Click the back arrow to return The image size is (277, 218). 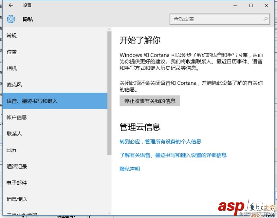tap(11, 5)
